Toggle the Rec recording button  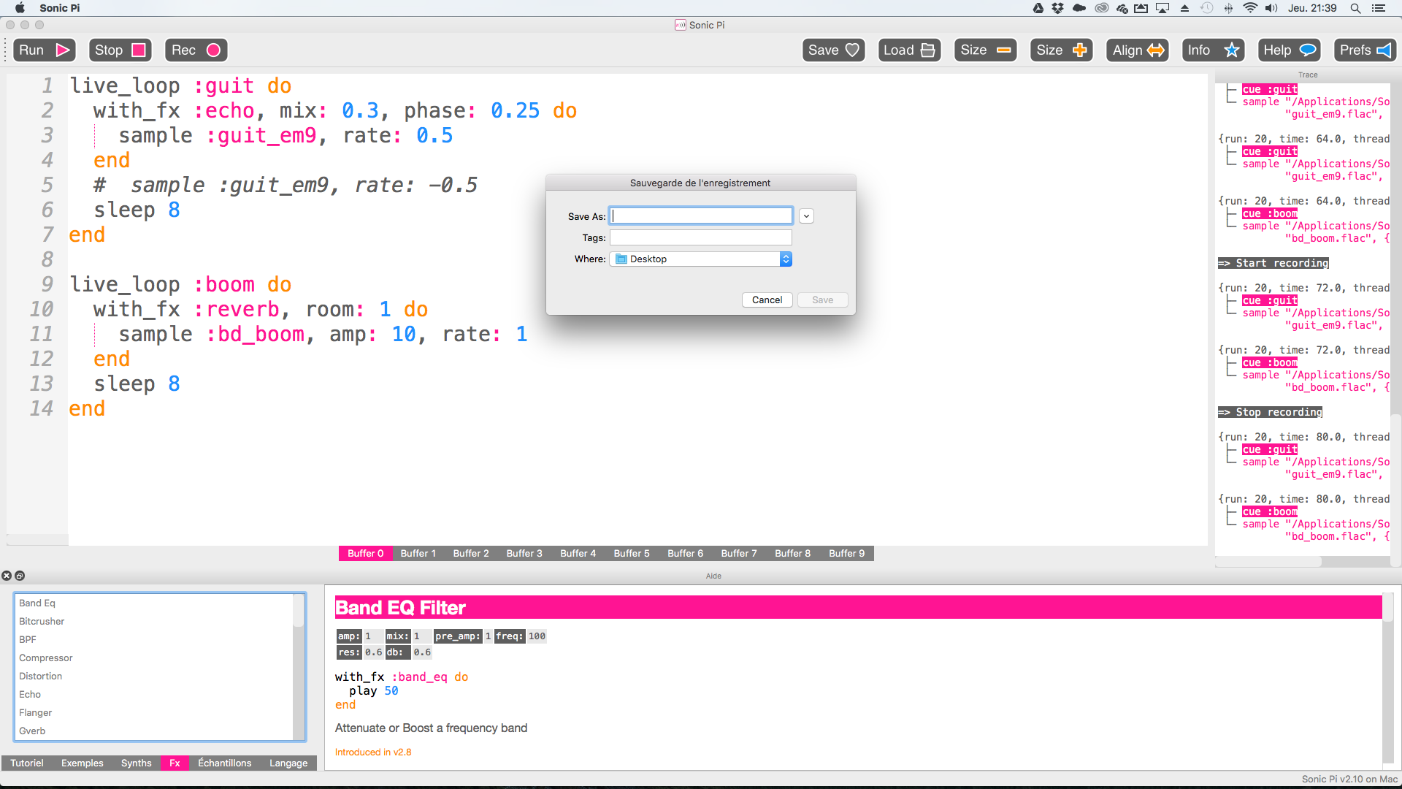[196, 50]
